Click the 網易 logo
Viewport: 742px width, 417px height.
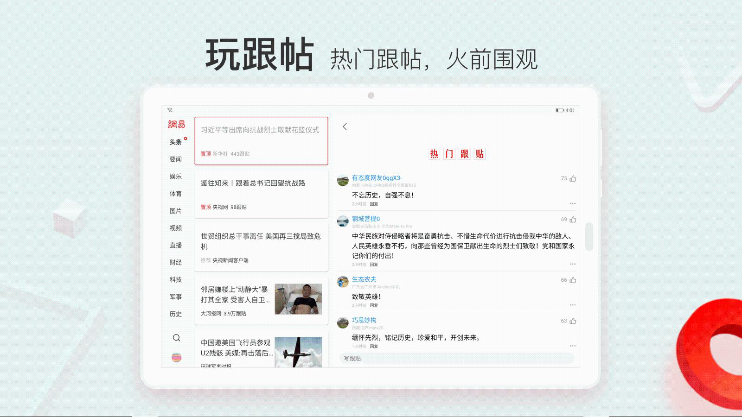pyautogui.click(x=176, y=124)
